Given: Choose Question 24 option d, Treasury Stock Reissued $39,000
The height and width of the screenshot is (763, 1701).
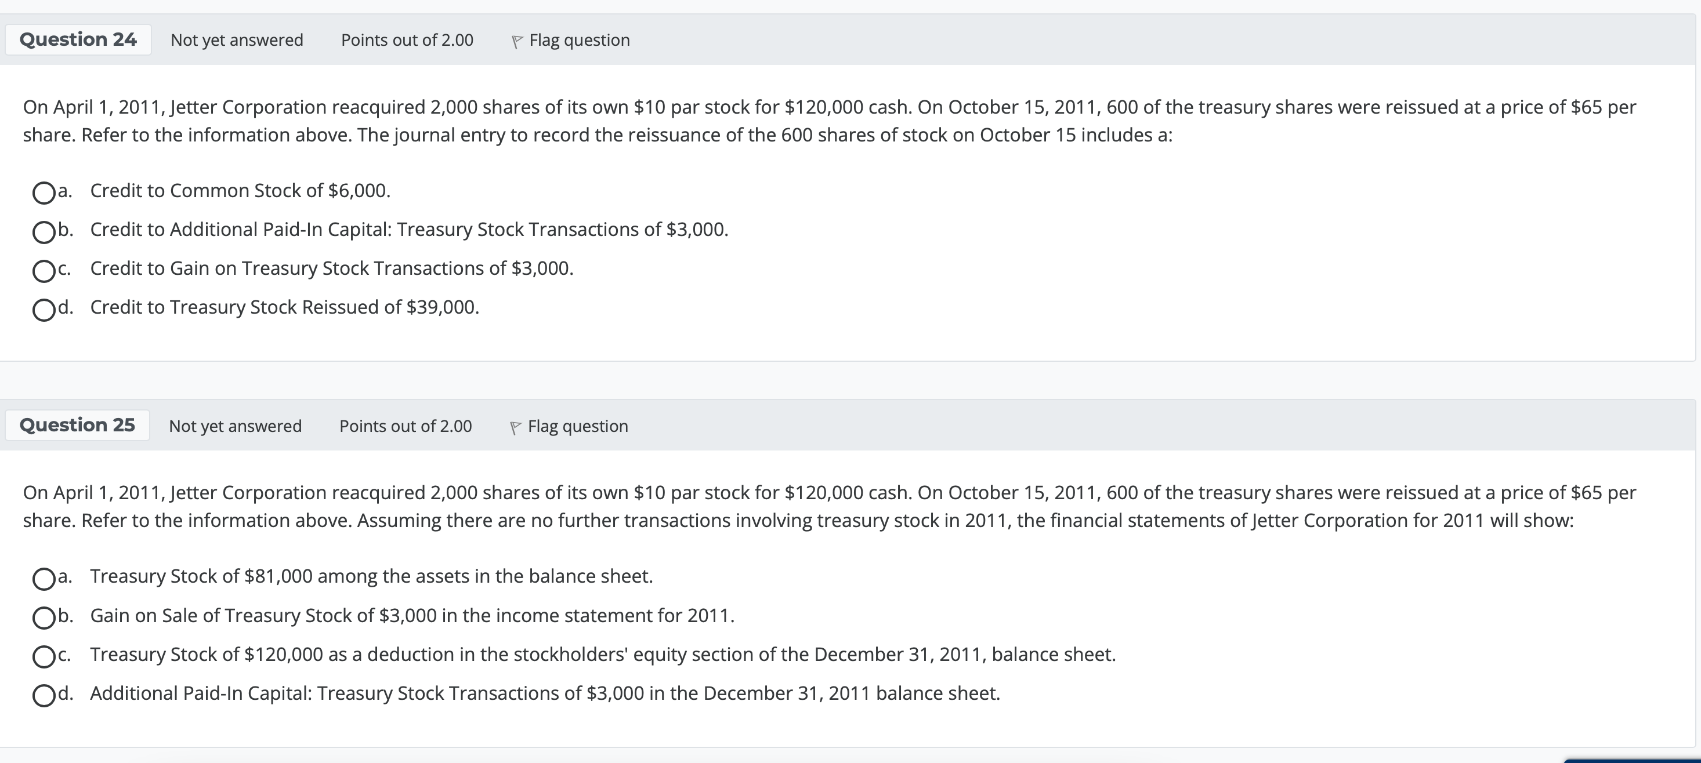Looking at the screenshot, I should point(44,310).
